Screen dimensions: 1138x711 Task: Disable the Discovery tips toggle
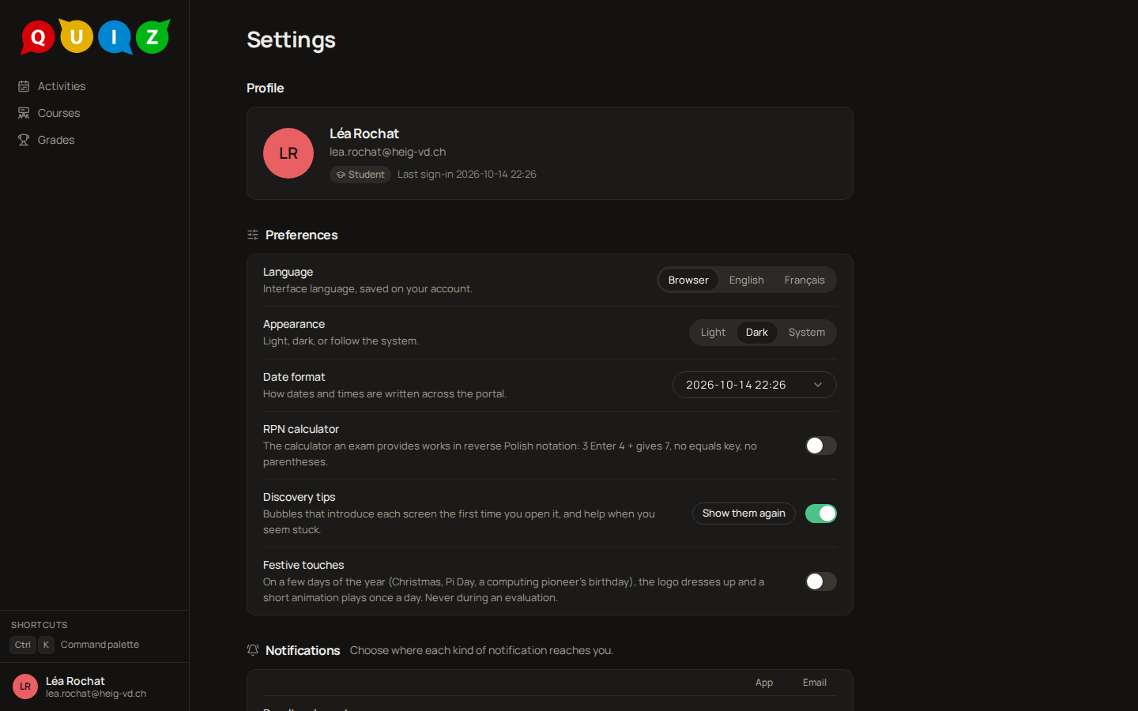[821, 513]
